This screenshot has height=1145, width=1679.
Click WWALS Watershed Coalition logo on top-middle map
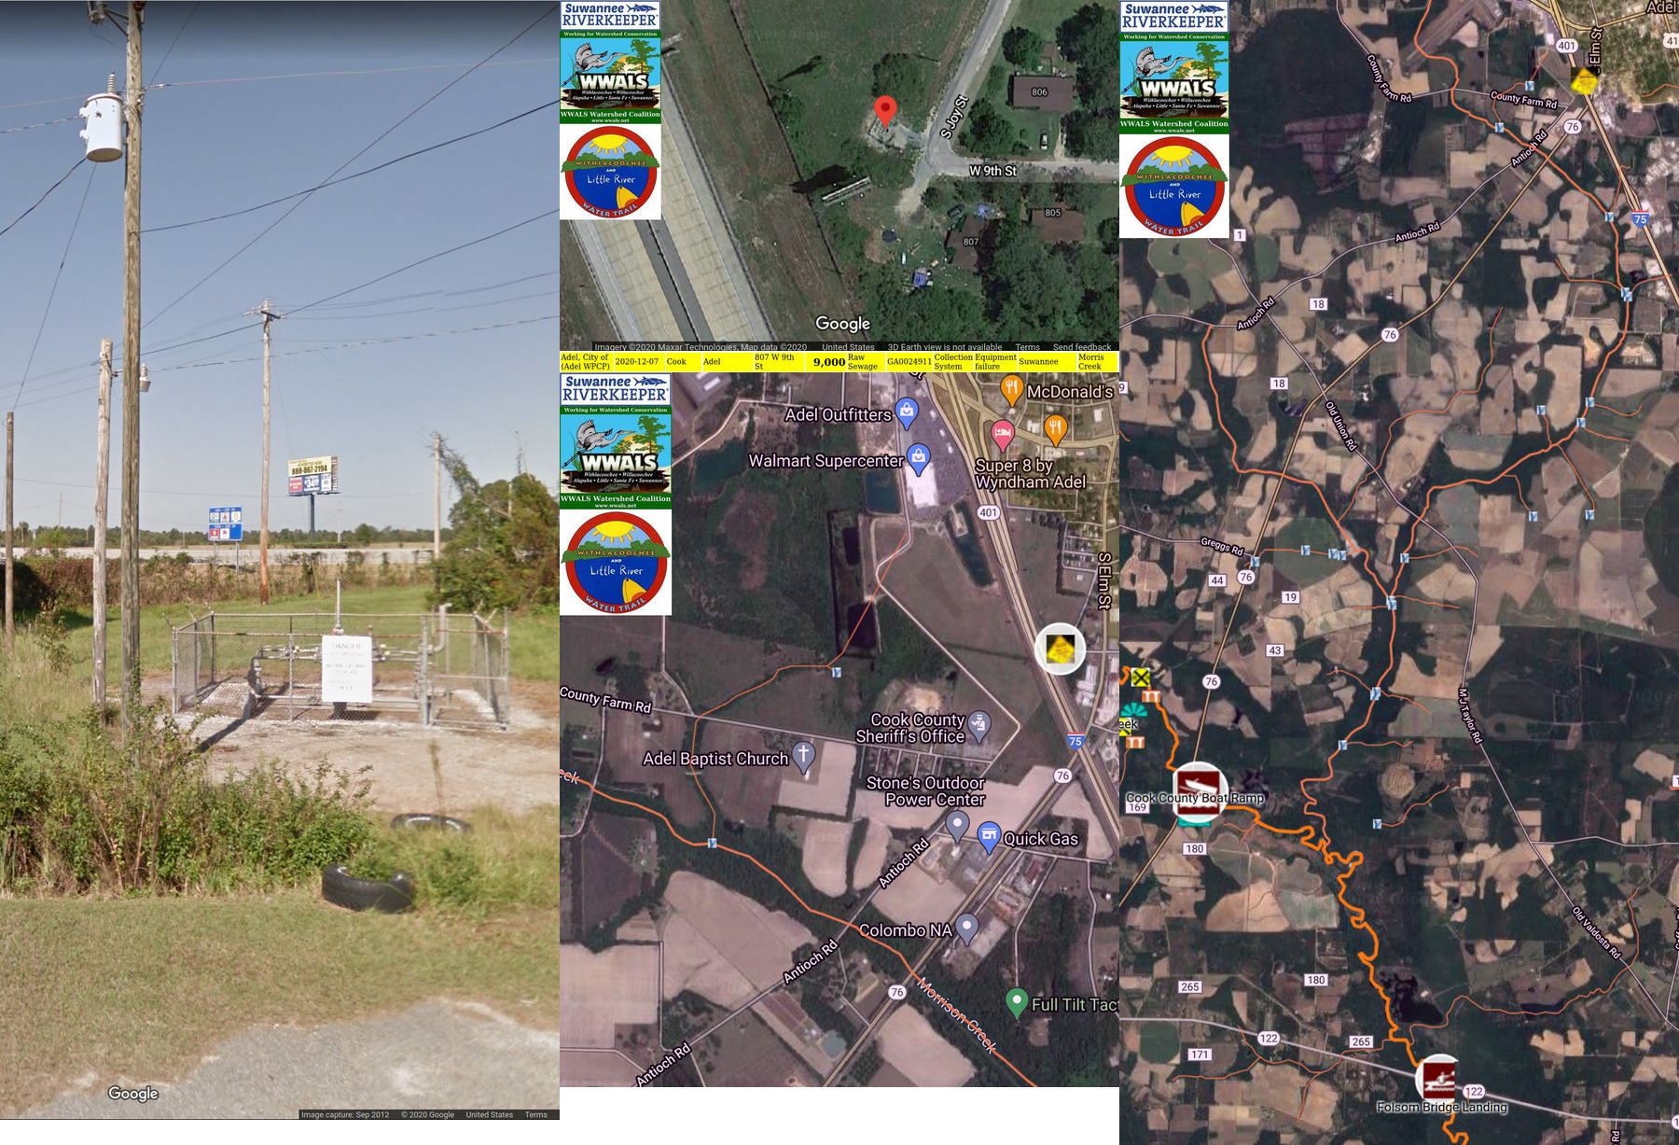click(610, 77)
